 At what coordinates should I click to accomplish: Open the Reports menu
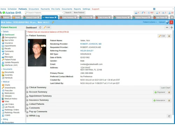click(77, 9)
